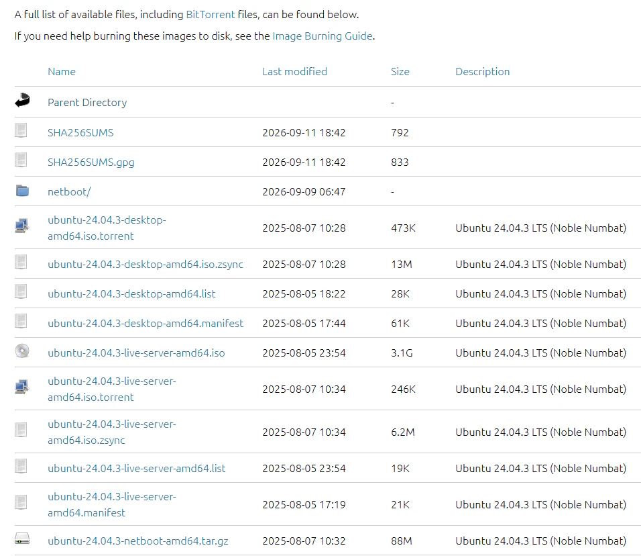Image resolution: width=641 pixels, height=556 pixels.
Task: Click the 6.2M size value
Action: tap(403, 432)
